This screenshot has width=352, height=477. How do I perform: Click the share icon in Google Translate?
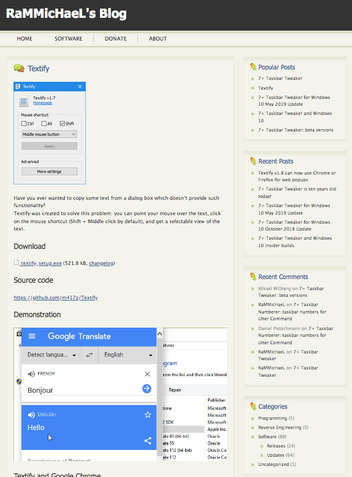pyautogui.click(x=148, y=441)
